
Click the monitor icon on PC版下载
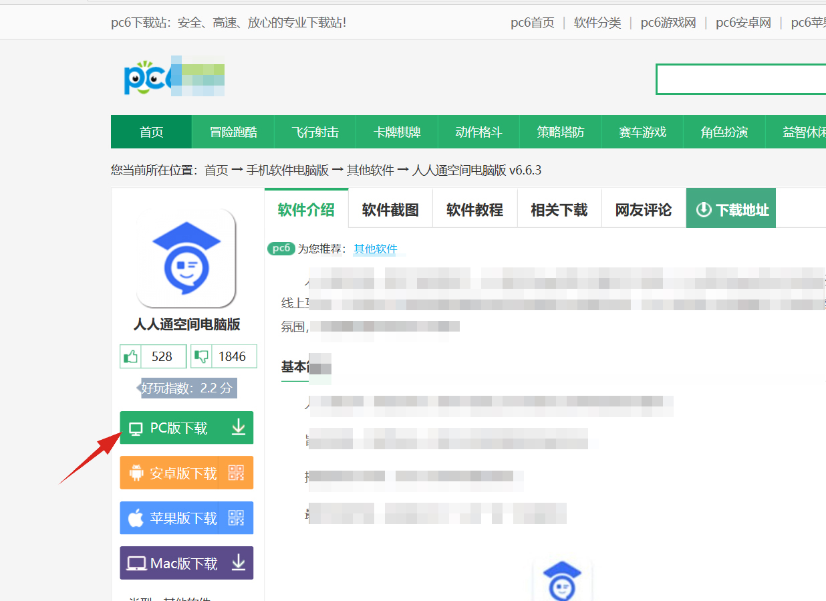click(136, 429)
